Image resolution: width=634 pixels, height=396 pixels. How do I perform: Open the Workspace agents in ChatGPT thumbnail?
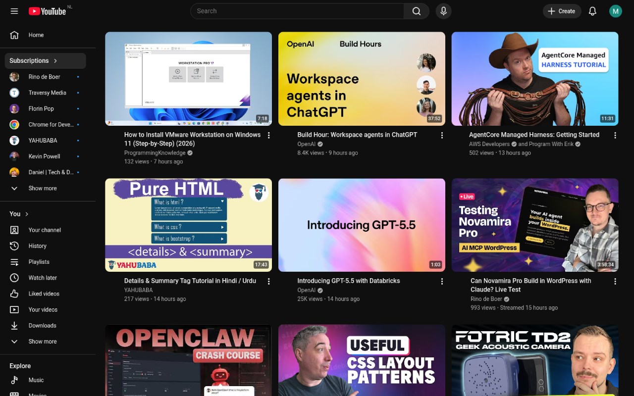[x=362, y=79]
